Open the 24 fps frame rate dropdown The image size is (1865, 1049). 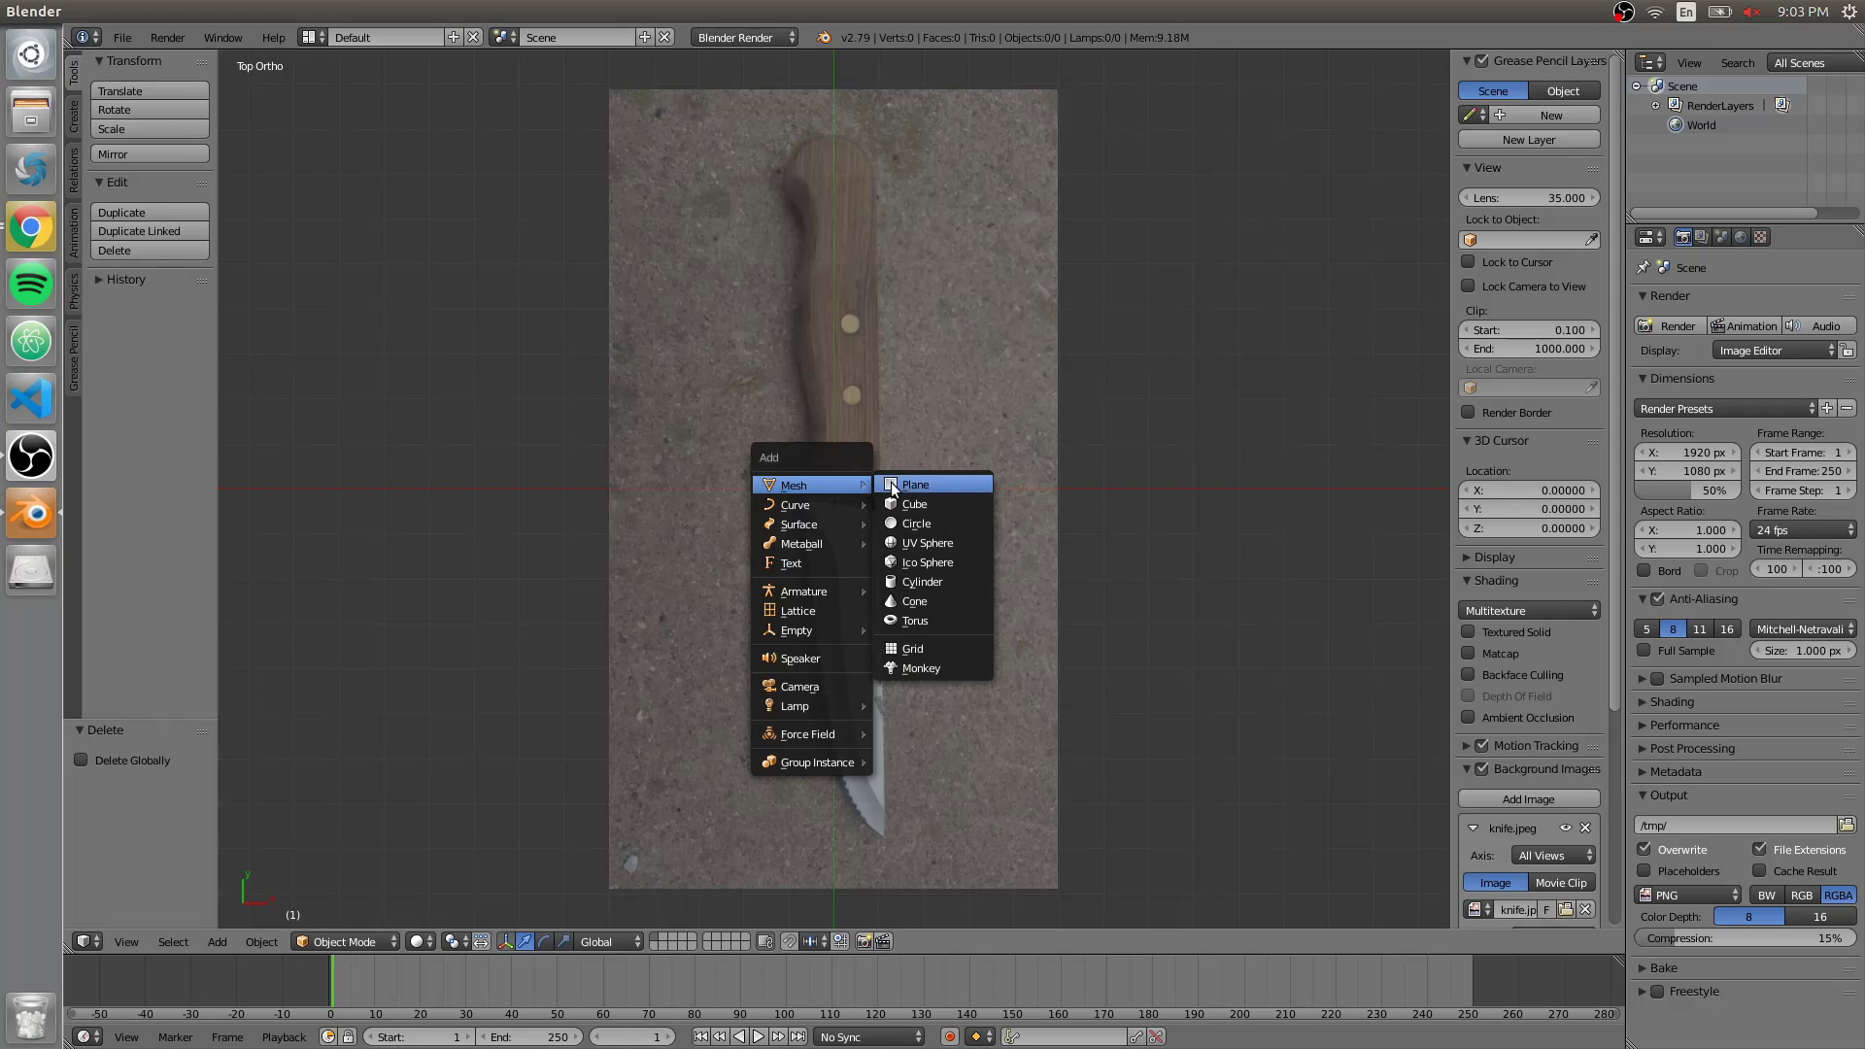click(x=1804, y=530)
